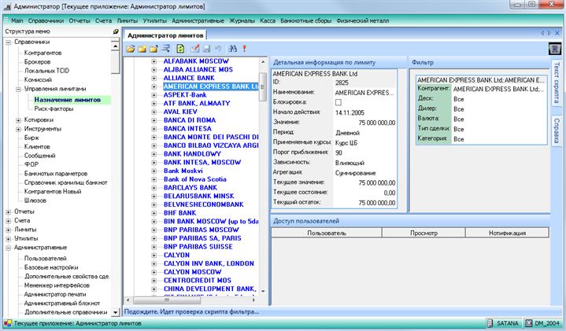Image resolution: width=566 pixels, height=331 pixels.
Task: Open the Банкнотные сборы menu
Action: 305,21
